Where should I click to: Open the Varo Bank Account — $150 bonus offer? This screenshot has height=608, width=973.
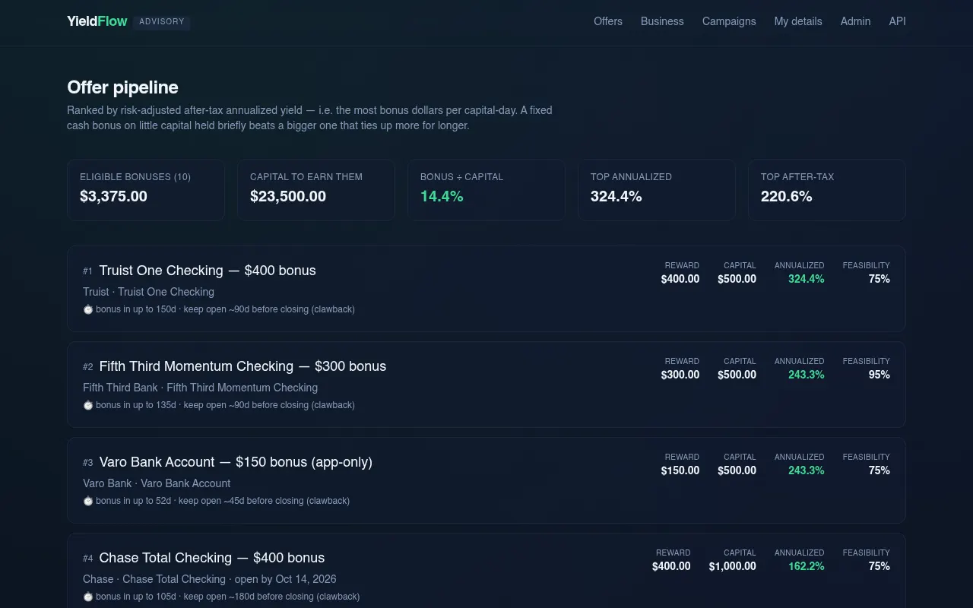pos(236,462)
